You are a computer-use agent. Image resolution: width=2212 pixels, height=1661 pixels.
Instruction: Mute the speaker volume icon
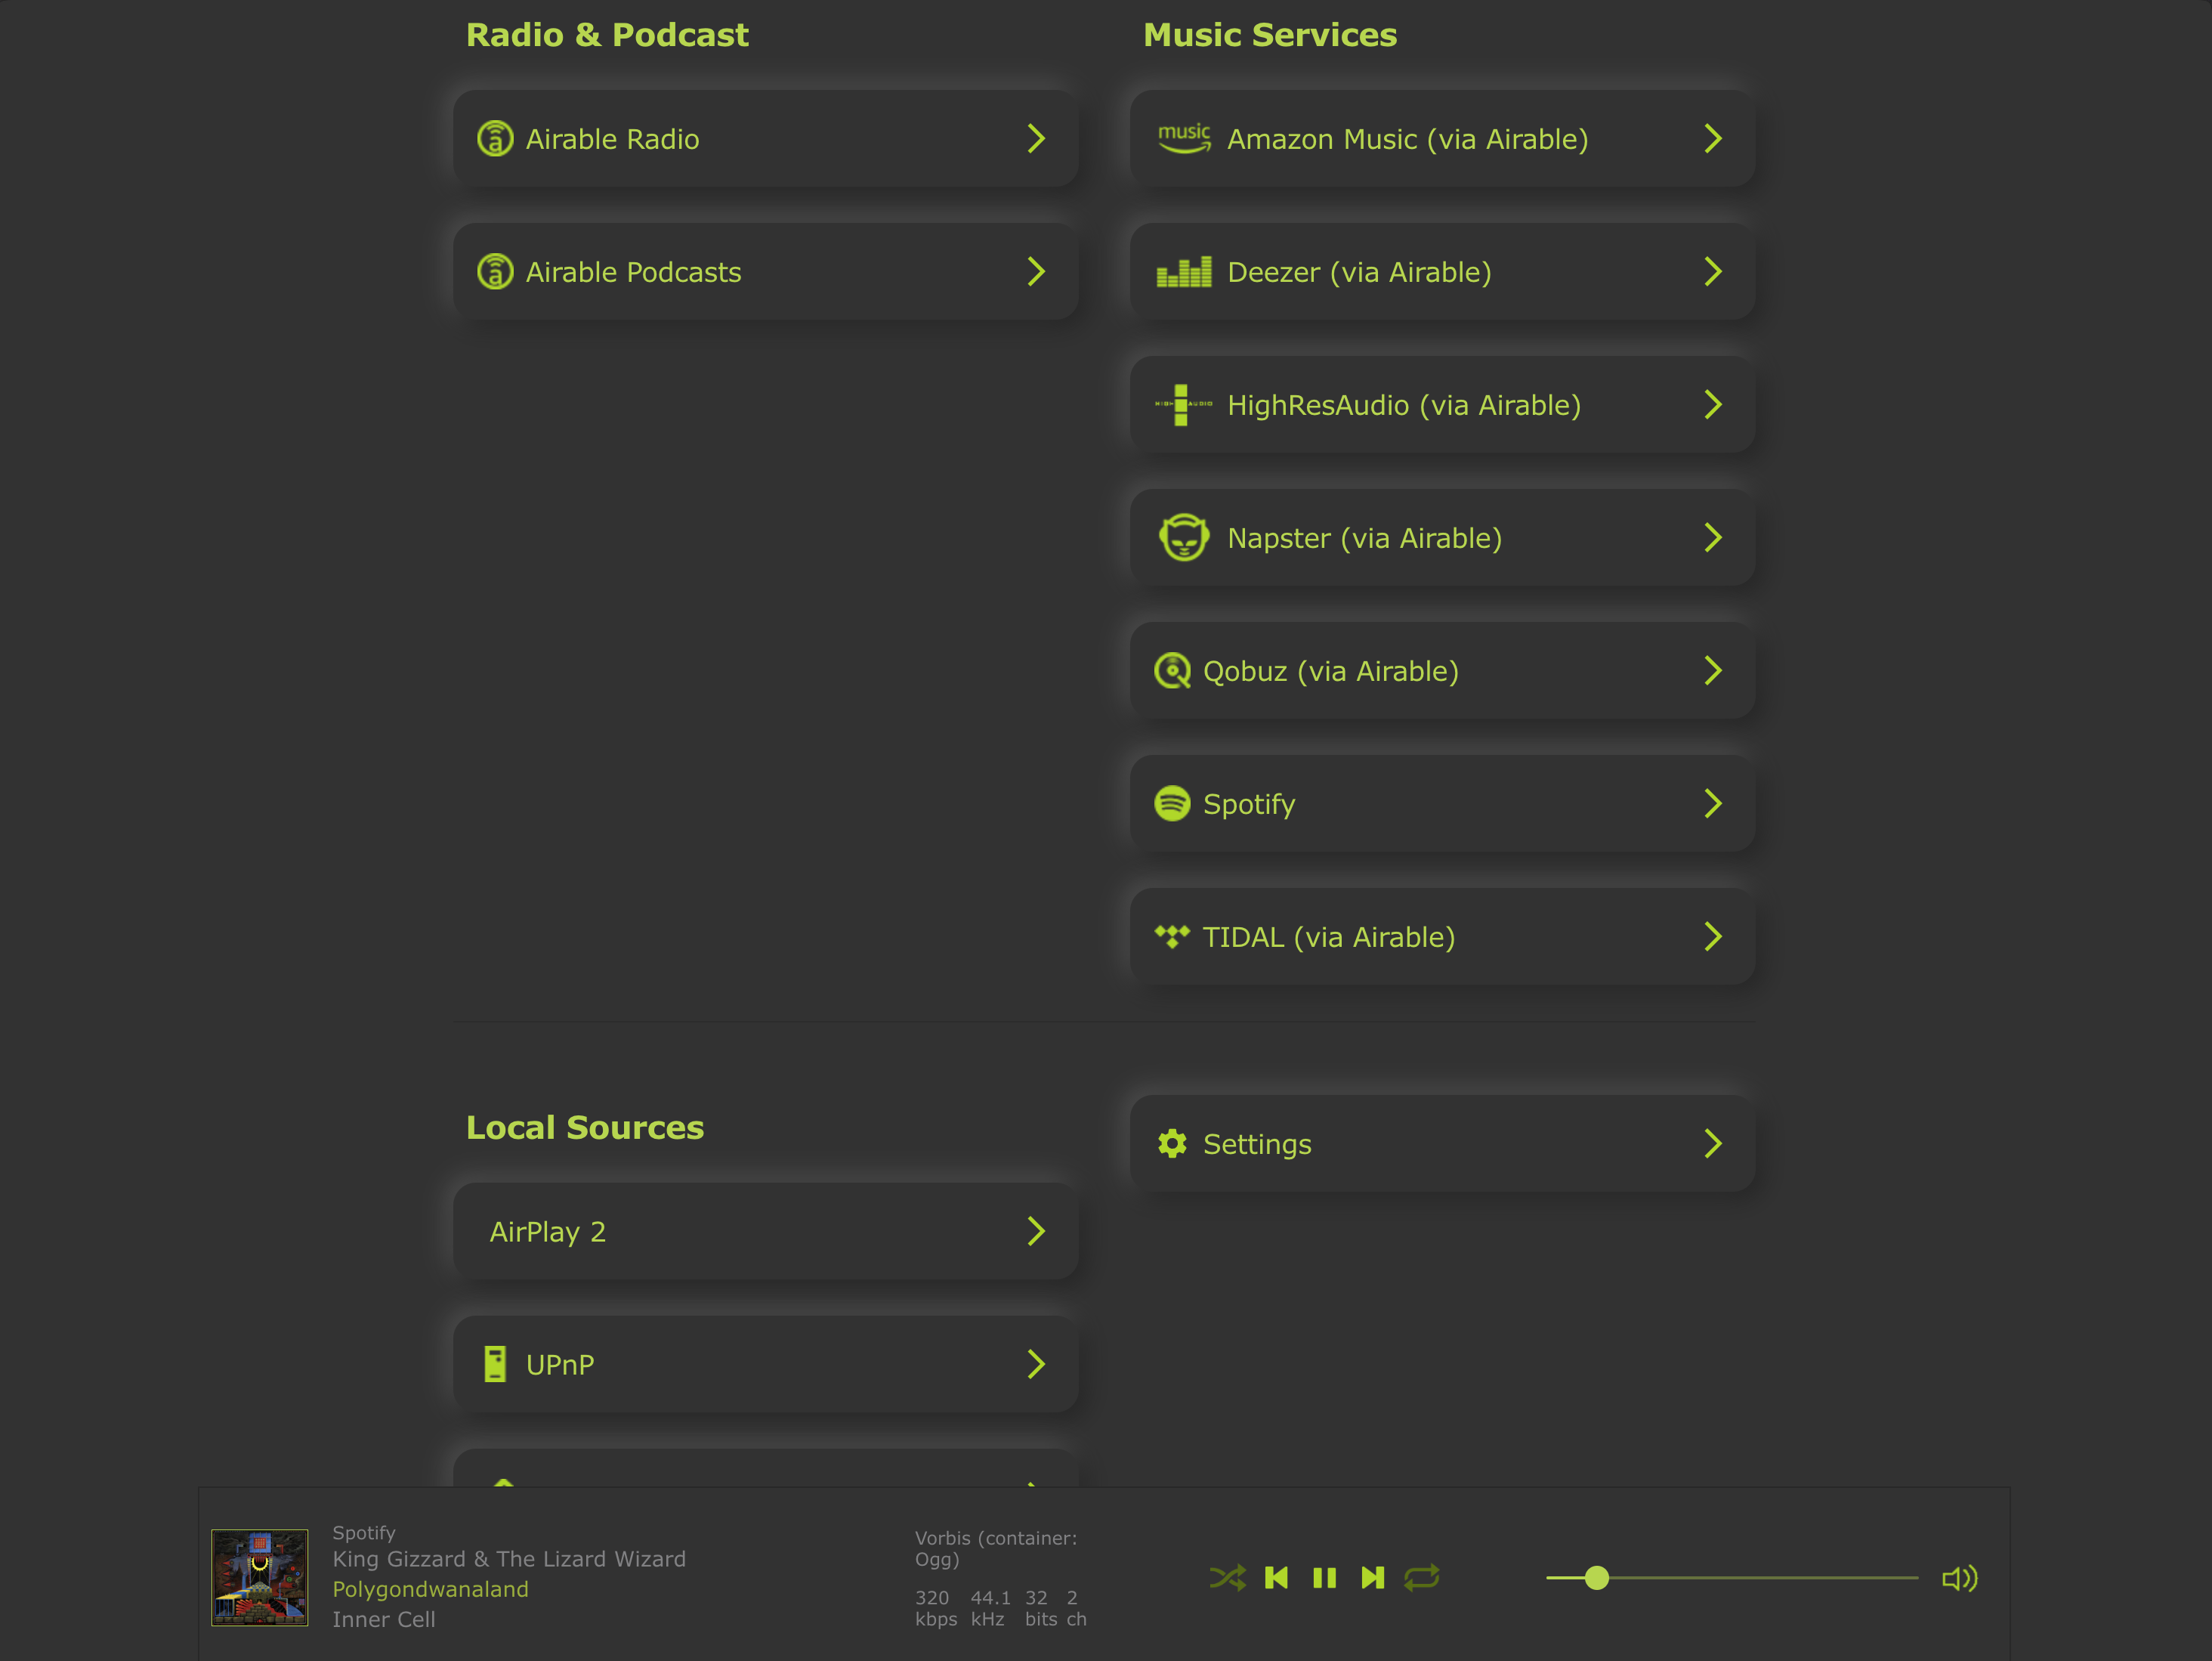tap(1958, 1577)
